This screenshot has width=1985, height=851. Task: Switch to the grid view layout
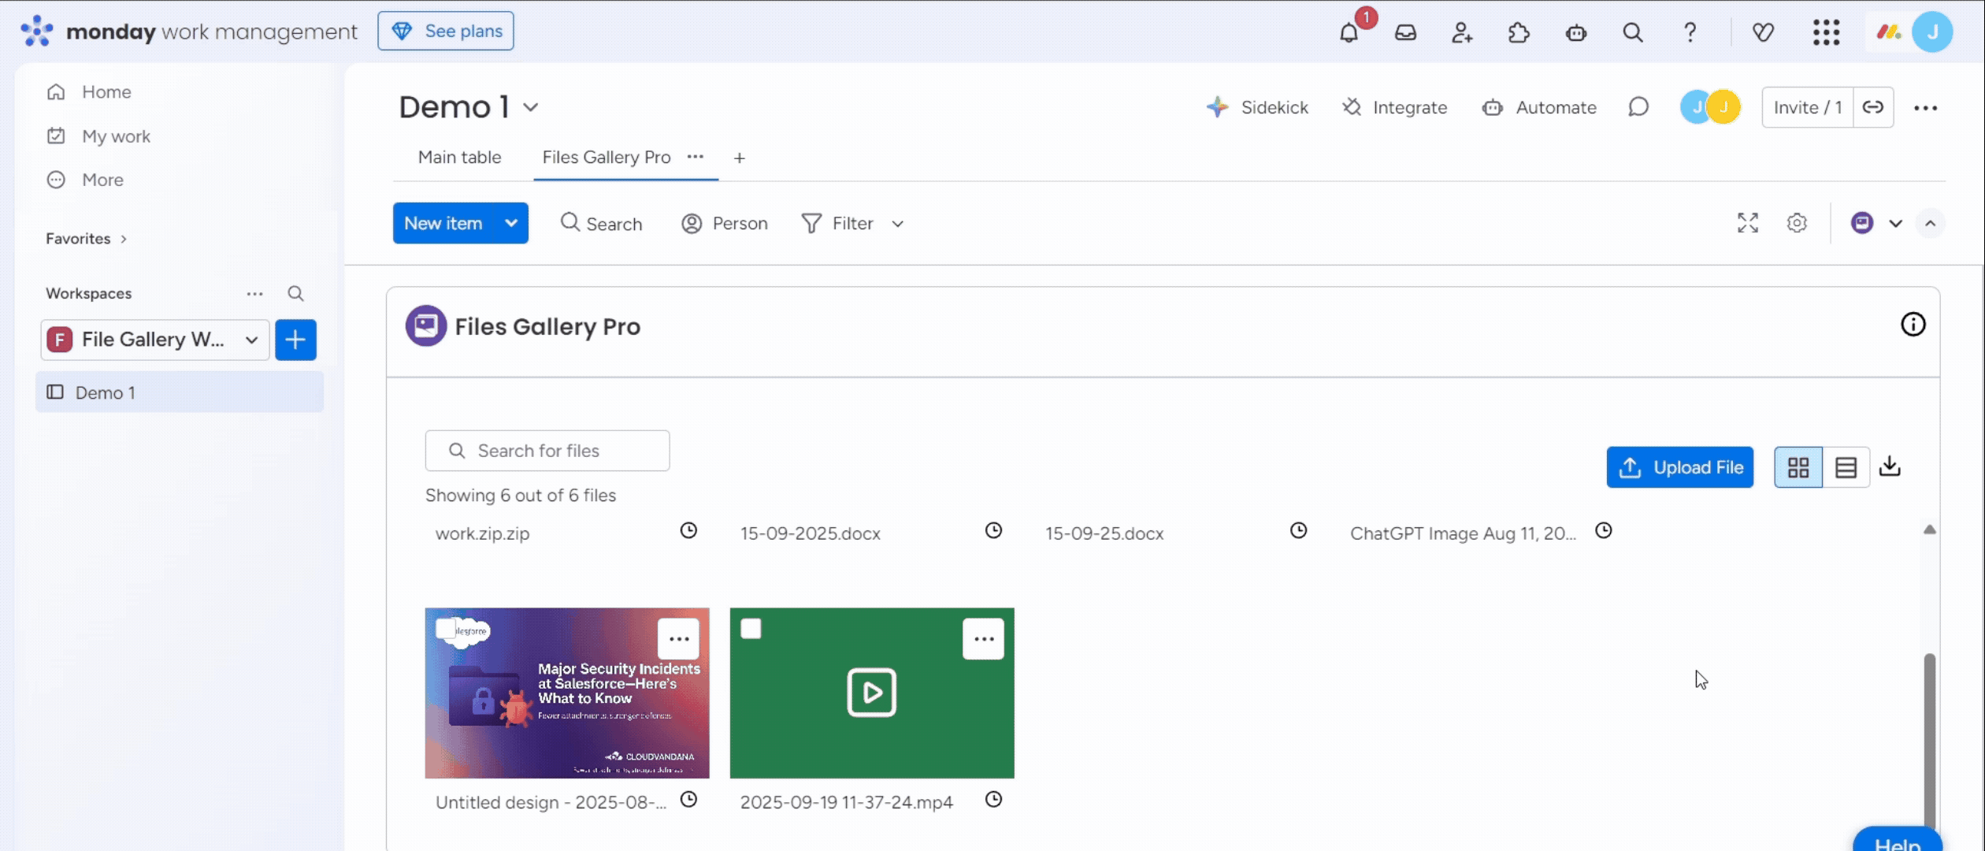1798,467
